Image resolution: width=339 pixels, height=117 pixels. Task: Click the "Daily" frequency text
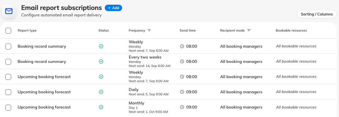134,90
